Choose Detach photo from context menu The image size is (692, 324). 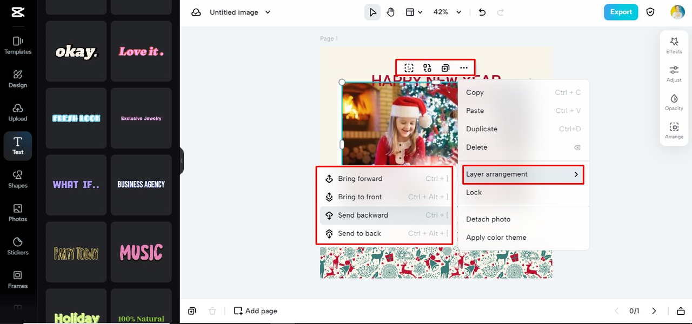click(x=523, y=219)
